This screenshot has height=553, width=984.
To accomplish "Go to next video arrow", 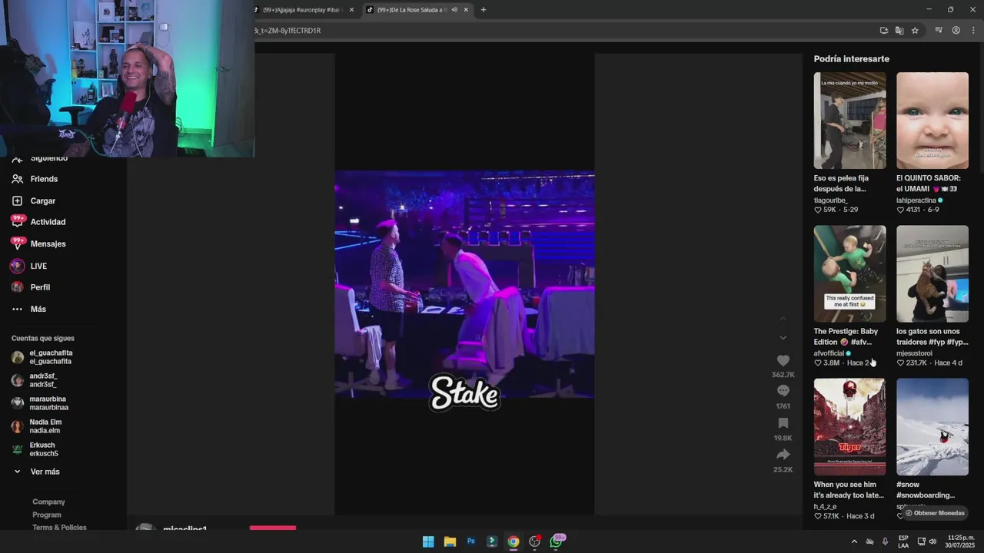I will click(783, 337).
